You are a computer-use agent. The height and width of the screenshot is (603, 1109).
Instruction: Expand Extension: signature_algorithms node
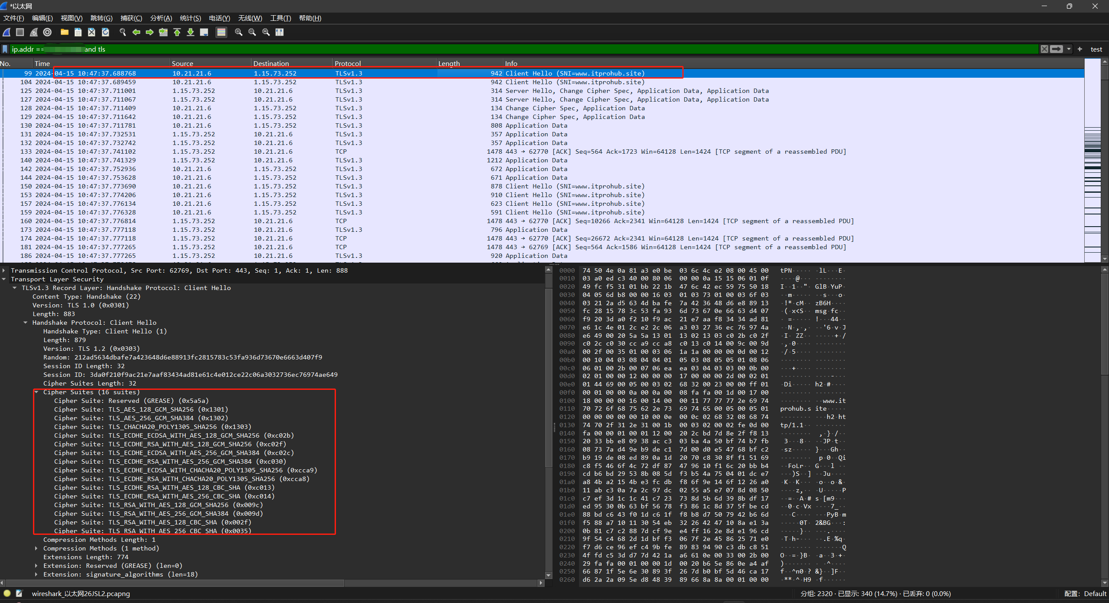pyautogui.click(x=36, y=574)
